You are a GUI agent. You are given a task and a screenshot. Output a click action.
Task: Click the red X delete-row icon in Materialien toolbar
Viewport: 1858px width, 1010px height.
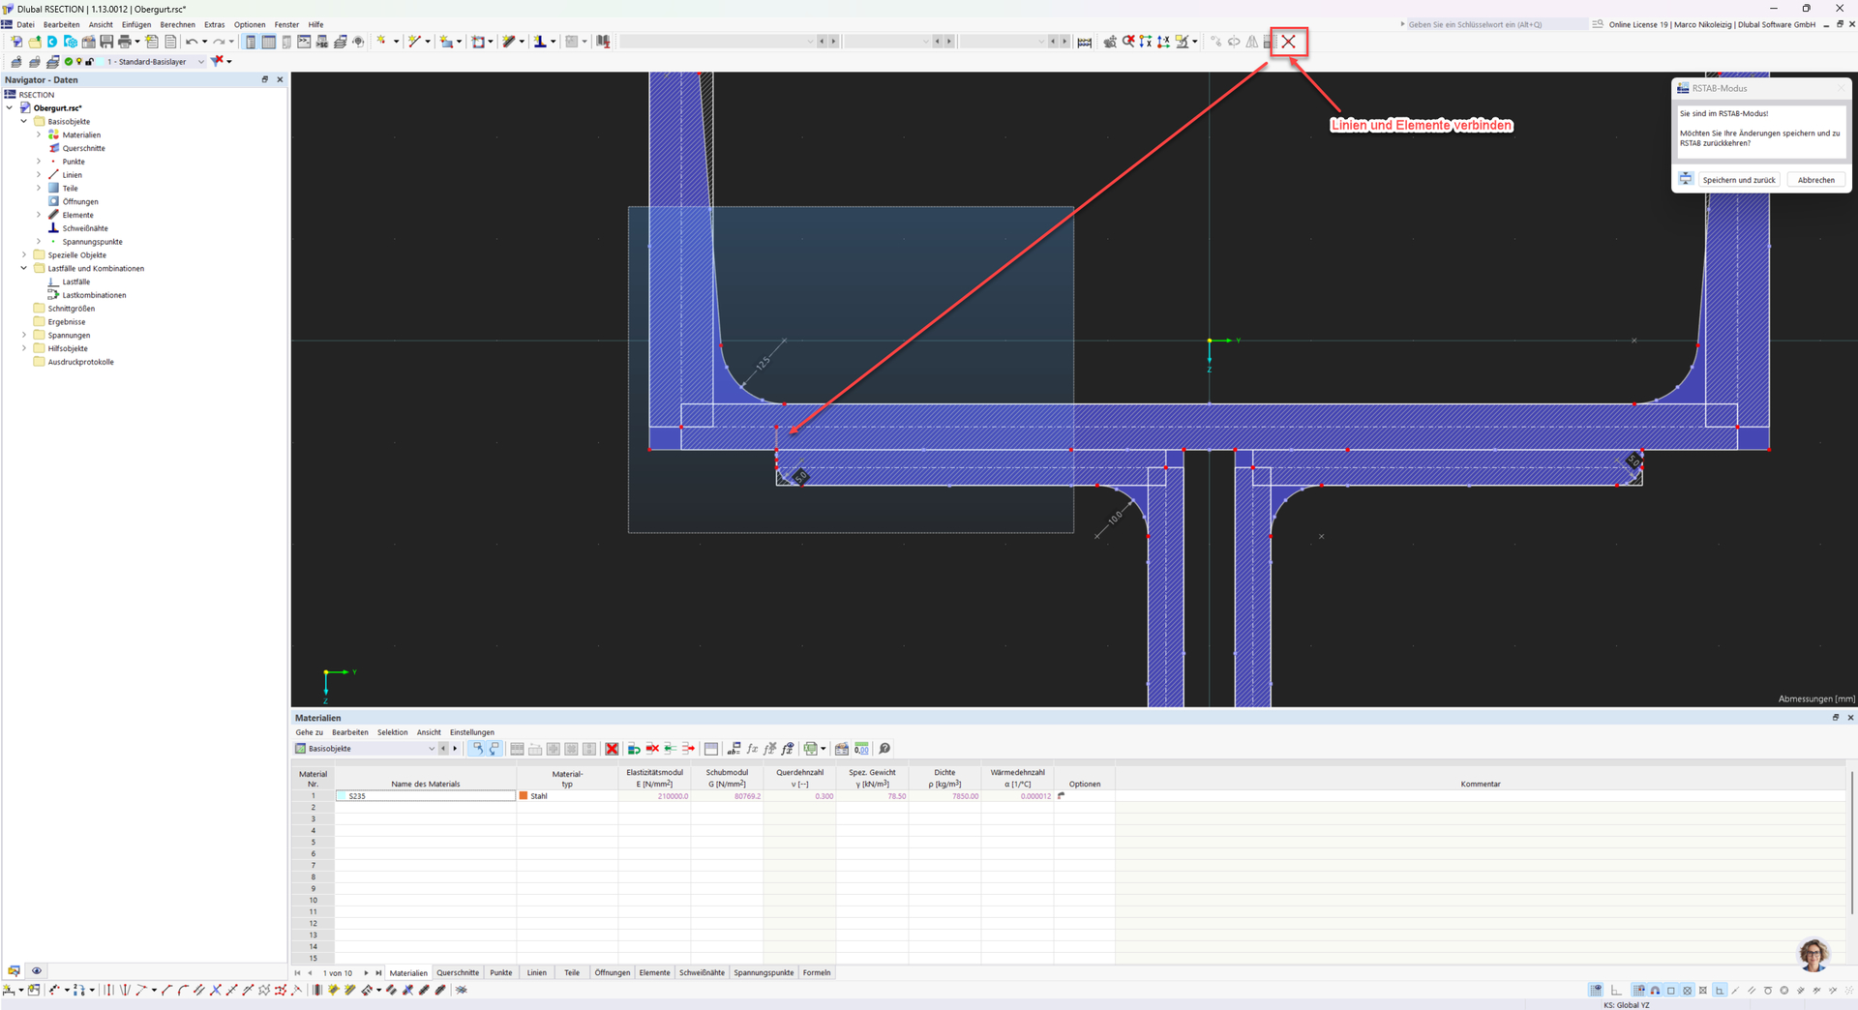coord(612,749)
